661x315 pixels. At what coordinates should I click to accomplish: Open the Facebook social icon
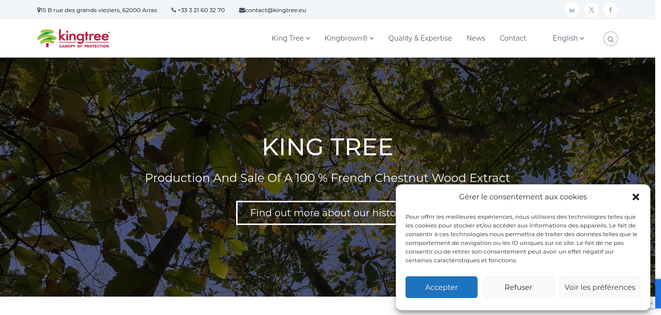click(611, 10)
